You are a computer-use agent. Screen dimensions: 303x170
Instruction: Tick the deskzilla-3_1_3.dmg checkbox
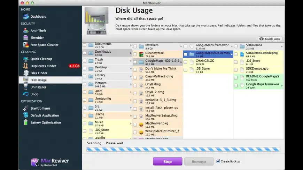click(135, 101)
